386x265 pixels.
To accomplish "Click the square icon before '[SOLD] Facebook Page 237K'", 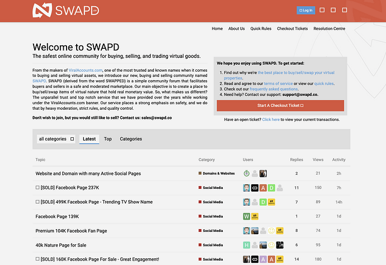I will 37,188.
